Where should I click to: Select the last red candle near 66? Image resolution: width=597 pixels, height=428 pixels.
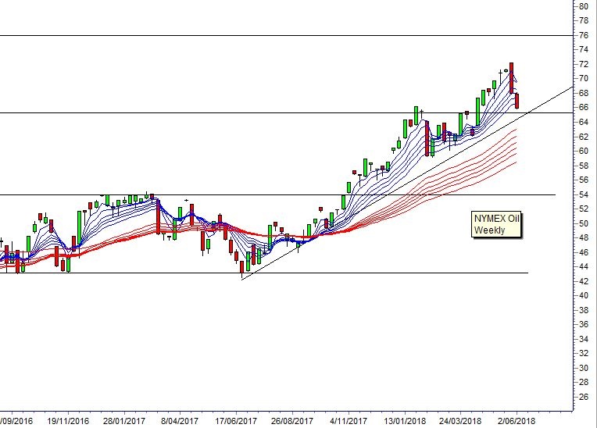[x=517, y=102]
